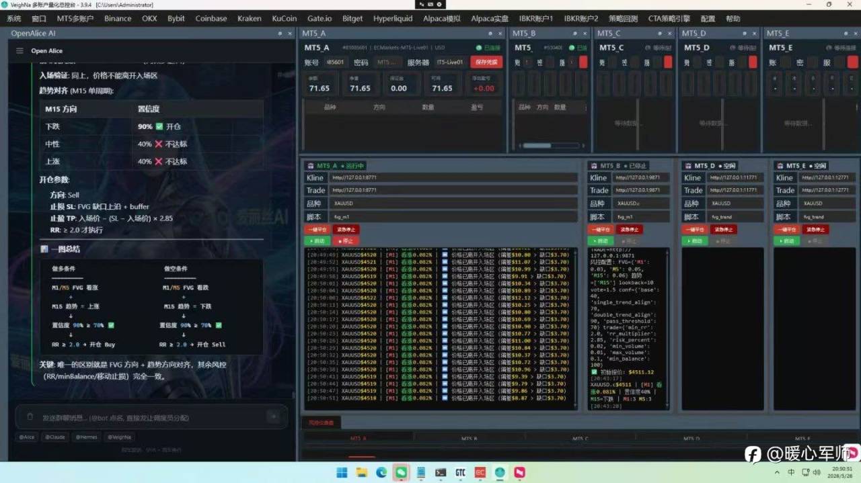The width and height of the screenshot is (861, 483).
Task: Click the MT5_A running strategy panel icon
Action: click(x=310, y=165)
